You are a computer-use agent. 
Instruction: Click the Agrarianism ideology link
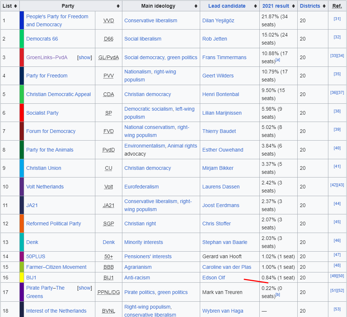tap(138, 267)
